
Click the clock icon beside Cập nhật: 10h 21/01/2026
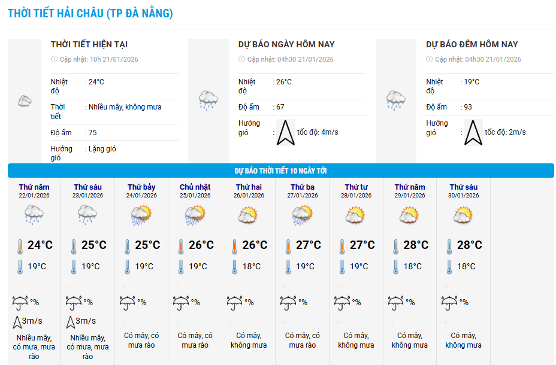coord(55,59)
